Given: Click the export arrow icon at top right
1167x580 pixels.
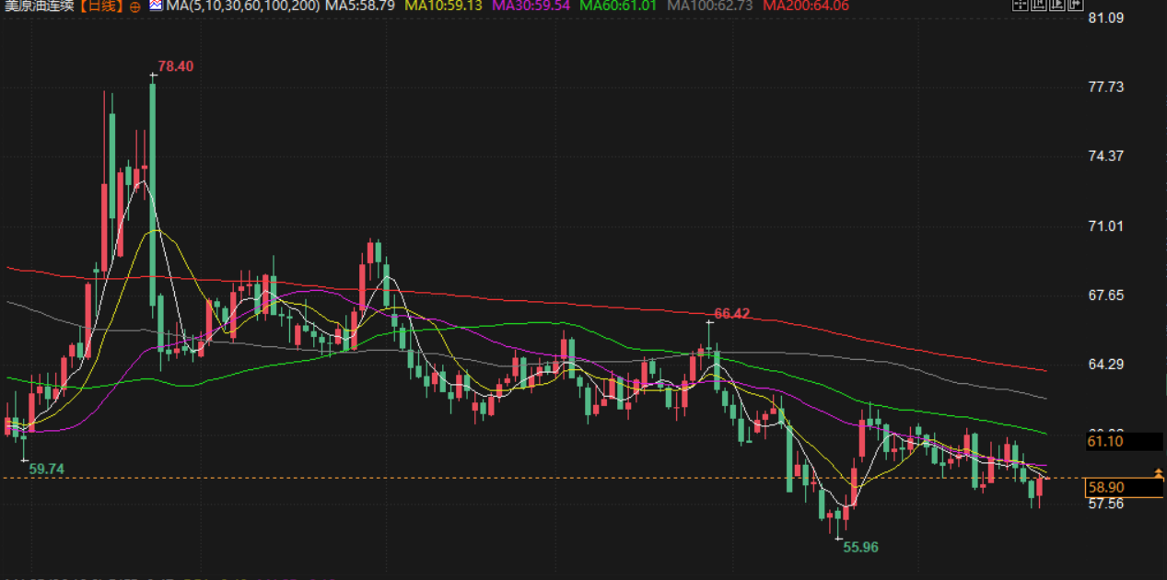Looking at the screenshot, I should [1075, 5].
